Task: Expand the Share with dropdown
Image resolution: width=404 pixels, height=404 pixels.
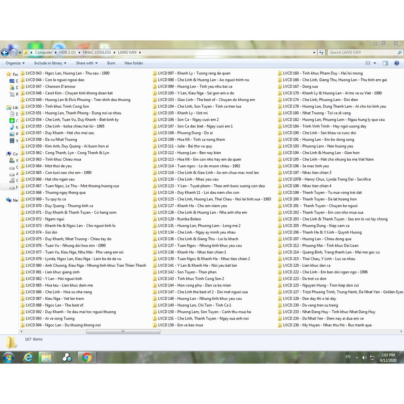Action: tap(87, 63)
